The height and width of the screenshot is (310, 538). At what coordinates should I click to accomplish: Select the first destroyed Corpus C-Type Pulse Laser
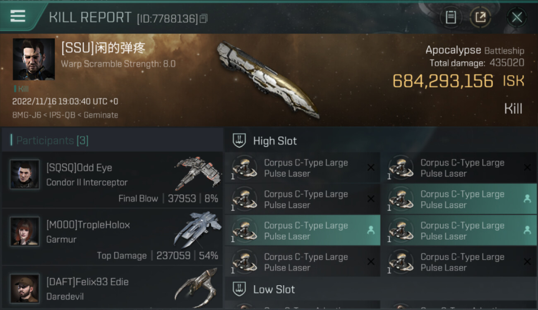[303, 168]
